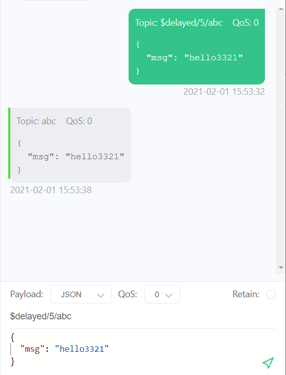Click the timestamp 2021-02-01 15:53:38
This screenshot has width=286, height=375.
coord(51,190)
